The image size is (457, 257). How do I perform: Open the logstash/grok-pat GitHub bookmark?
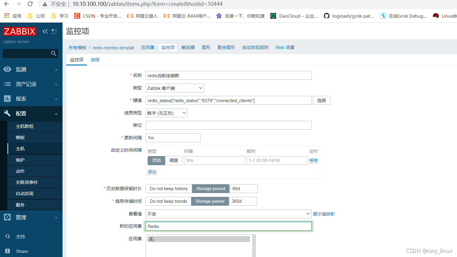coord(349,16)
